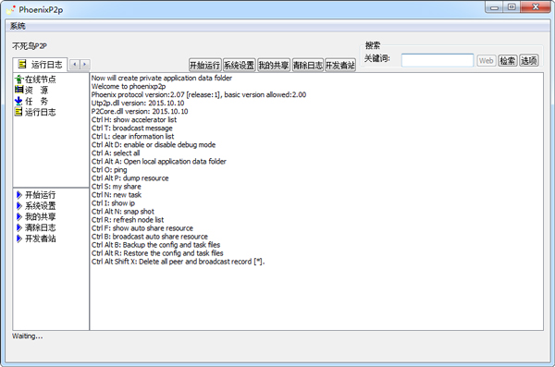This screenshot has width=555, height=367.
Task: Select log line 'Ctrl N: new task'
Action: pyautogui.click(x=117, y=195)
